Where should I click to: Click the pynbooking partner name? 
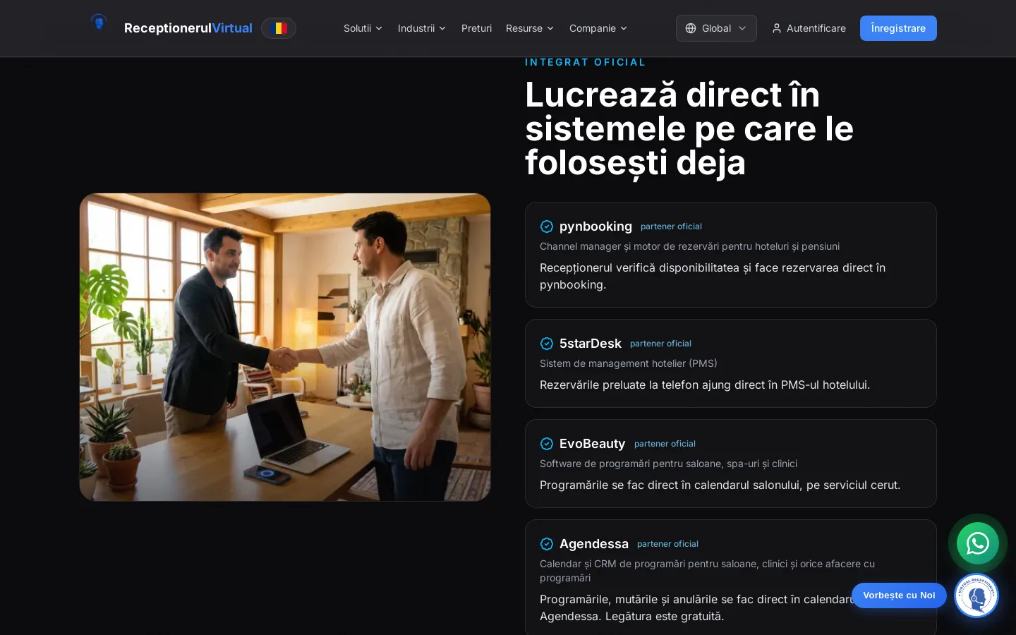(x=595, y=226)
